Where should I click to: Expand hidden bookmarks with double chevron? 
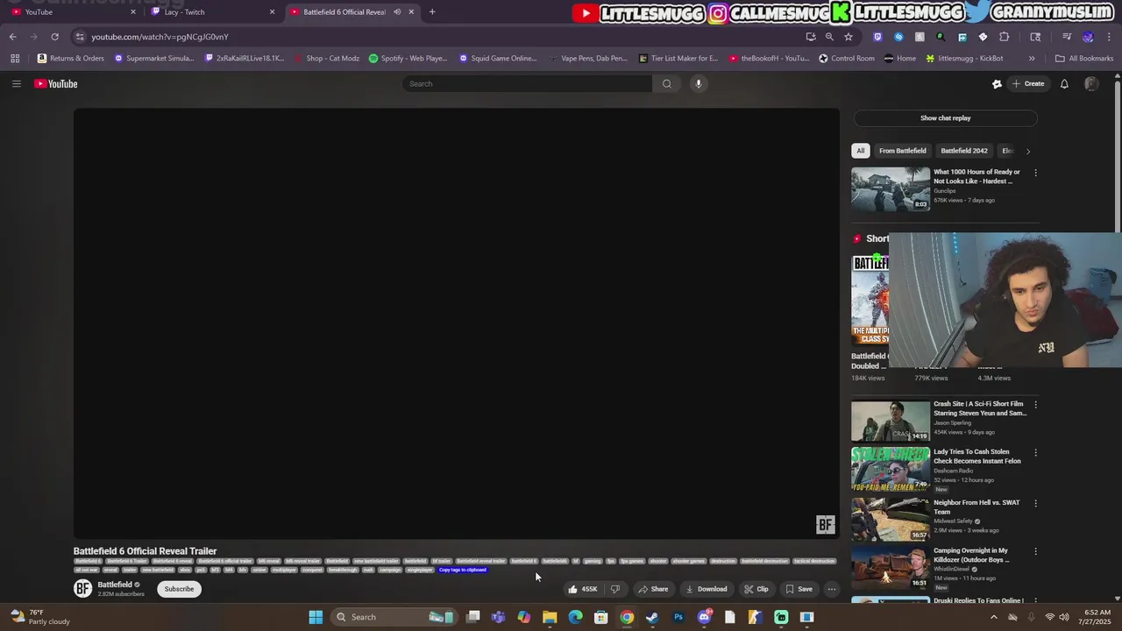coord(1032,58)
